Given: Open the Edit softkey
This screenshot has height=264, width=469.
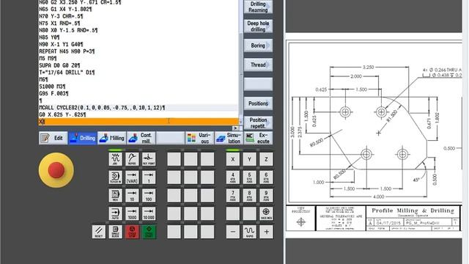Looking at the screenshot, I should click(x=53, y=138).
